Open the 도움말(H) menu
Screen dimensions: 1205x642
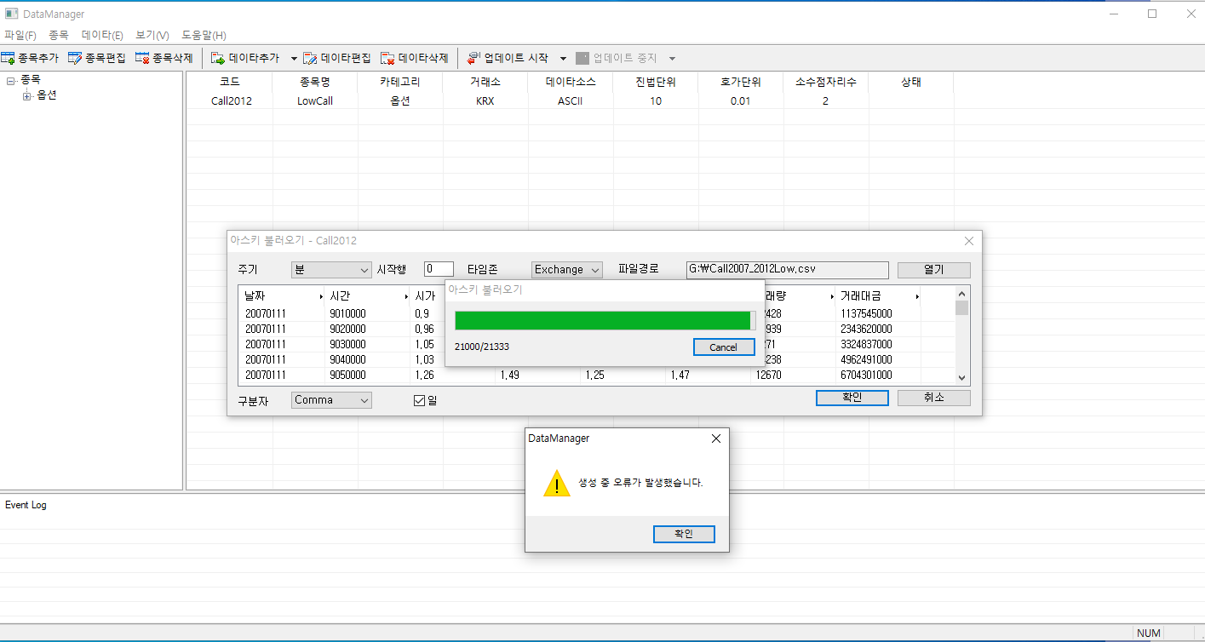(x=204, y=35)
